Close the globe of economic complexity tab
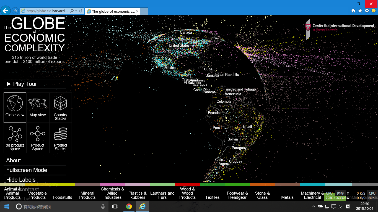Viewport: 378px width, 212px height. (137, 11)
